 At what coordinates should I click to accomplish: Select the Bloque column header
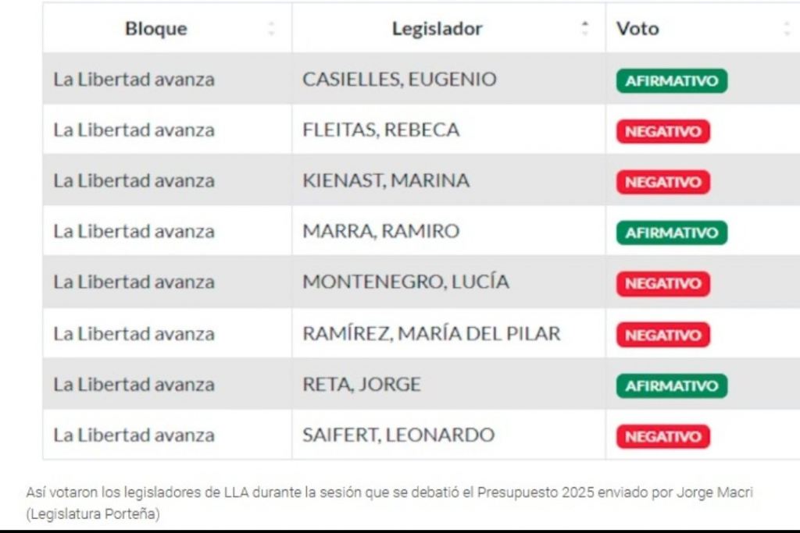click(x=156, y=29)
